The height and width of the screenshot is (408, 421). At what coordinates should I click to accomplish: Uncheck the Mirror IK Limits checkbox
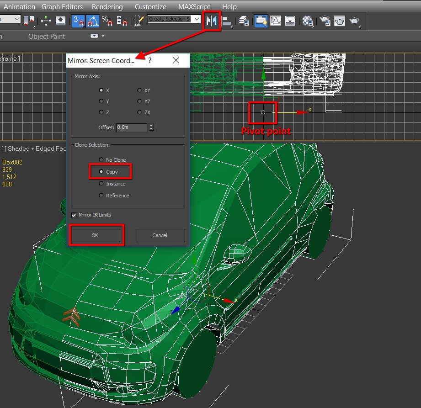coord(74,215)
